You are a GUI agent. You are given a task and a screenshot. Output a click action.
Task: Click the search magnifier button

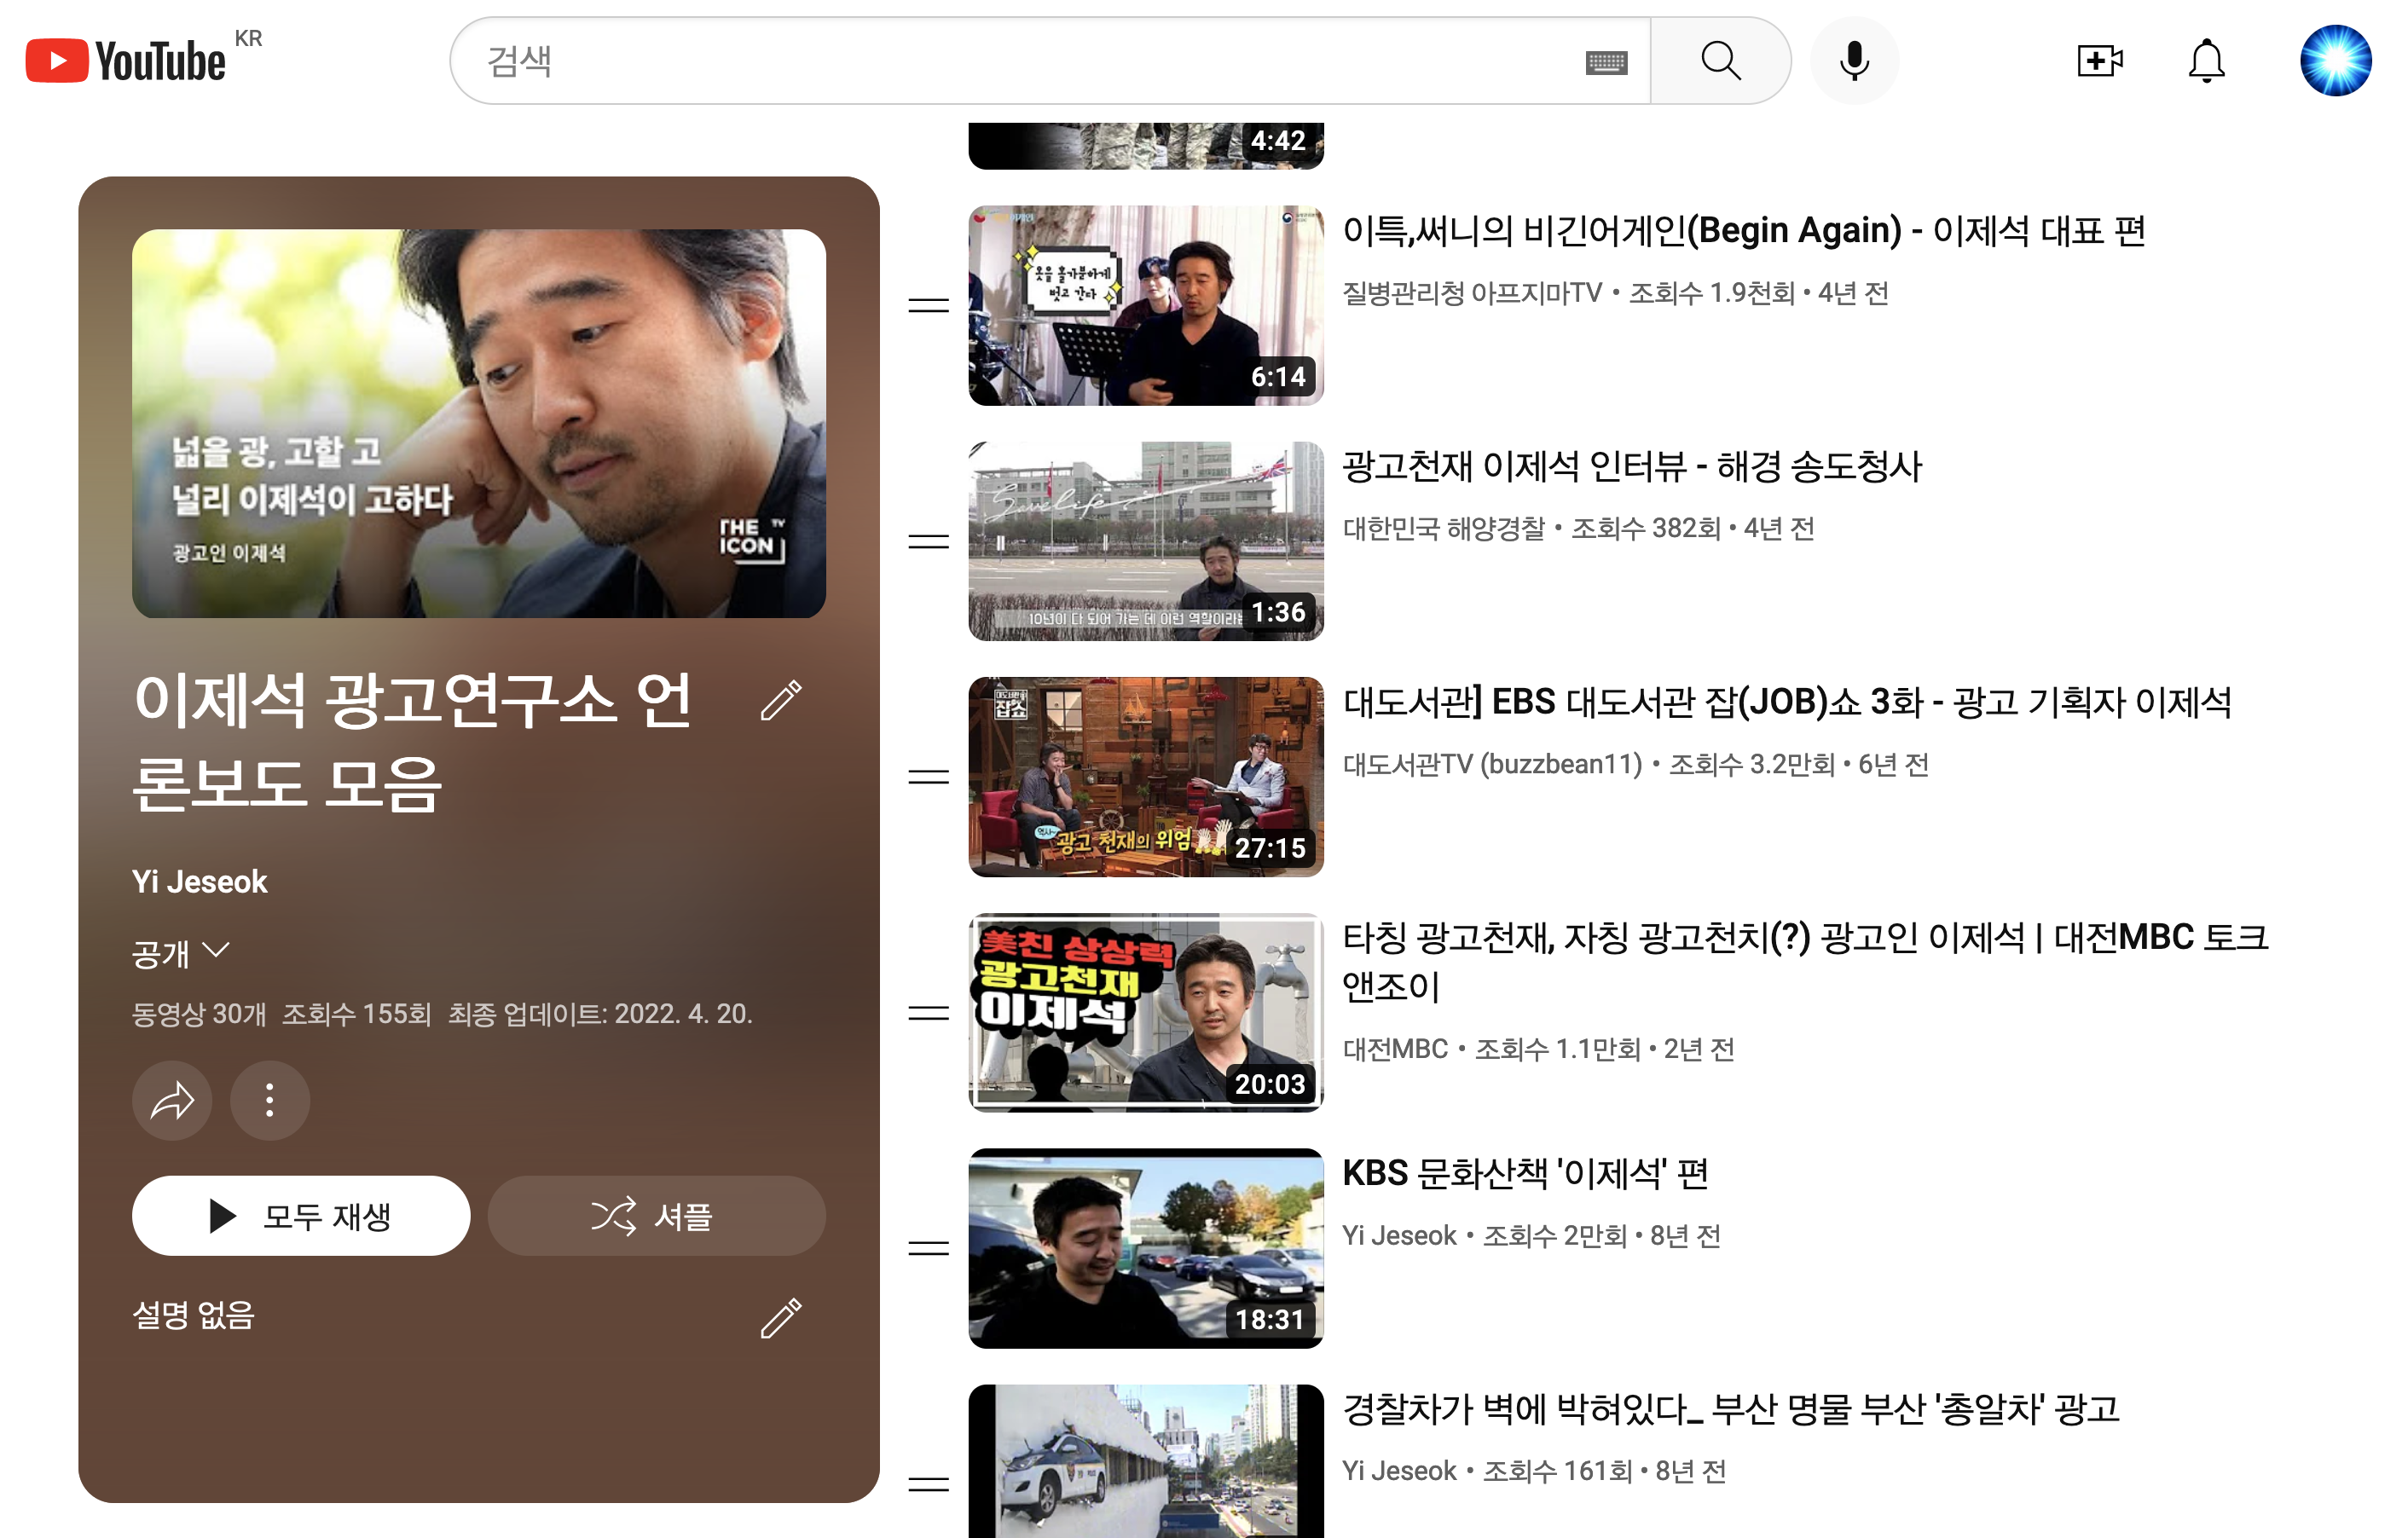(1720, 60)
